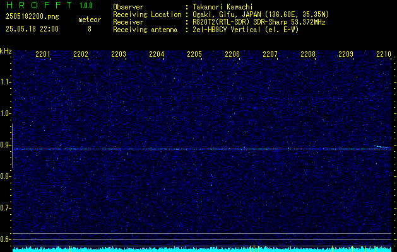Image resolution: width=397 pixels, height=252 pixels.
Task: Select receiver text R820T2(RTL-SDR) SDR-Sharp 53.372MHz
Action: pyautogui.click(x=259, y=22)
